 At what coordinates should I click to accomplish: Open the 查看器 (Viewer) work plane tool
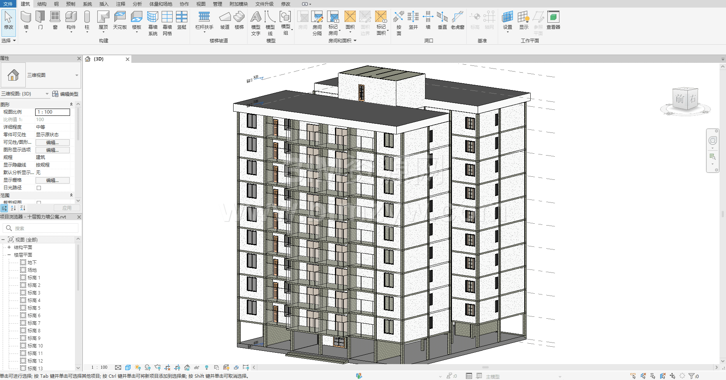(553, 20)
